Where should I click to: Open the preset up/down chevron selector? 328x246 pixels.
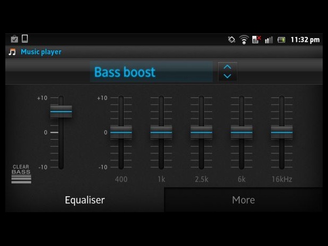(x=227, y=71)
